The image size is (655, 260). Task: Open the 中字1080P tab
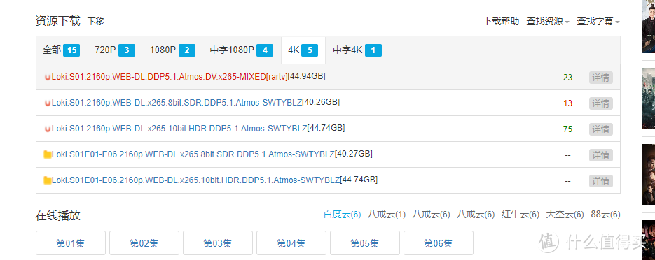[241, 50]
